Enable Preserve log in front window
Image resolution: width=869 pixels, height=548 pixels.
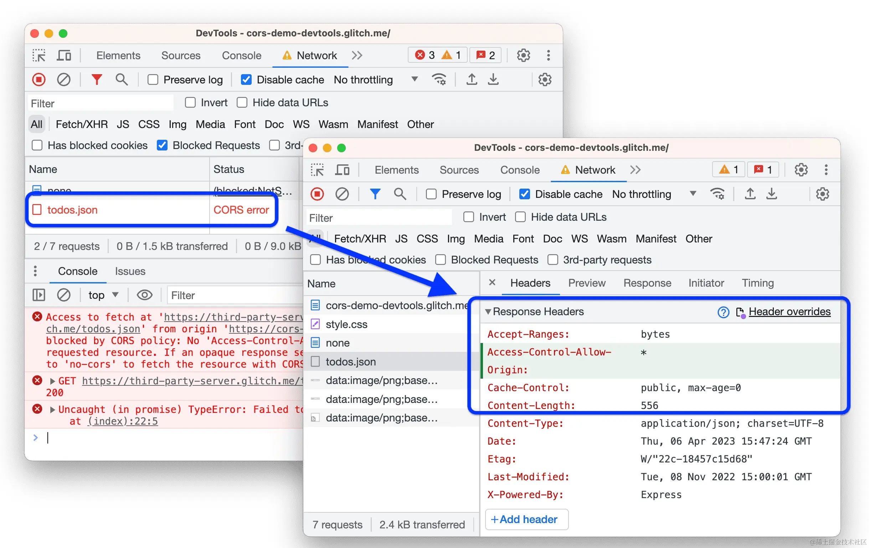click(431, 194)
